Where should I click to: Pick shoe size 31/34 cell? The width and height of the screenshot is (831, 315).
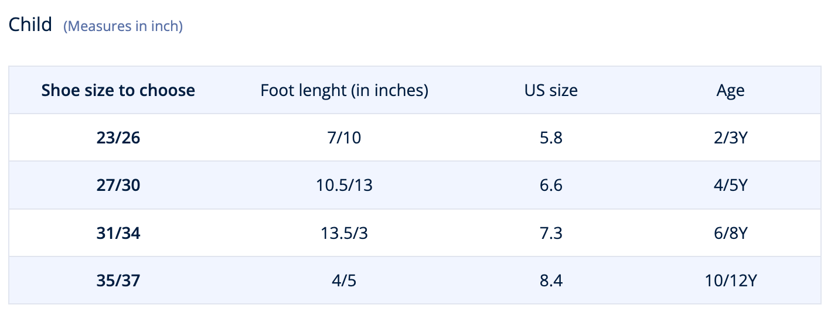pos(118,233)
